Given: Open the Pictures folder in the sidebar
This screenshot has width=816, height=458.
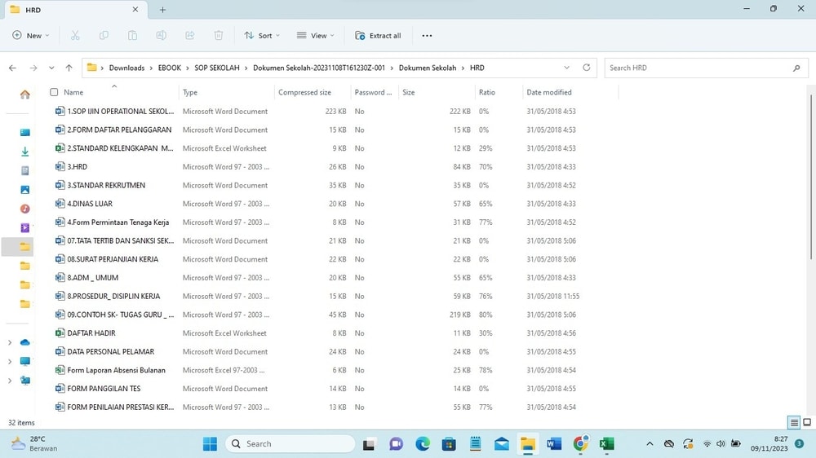Looking at the screenshot, I should (x=25, y=190).
